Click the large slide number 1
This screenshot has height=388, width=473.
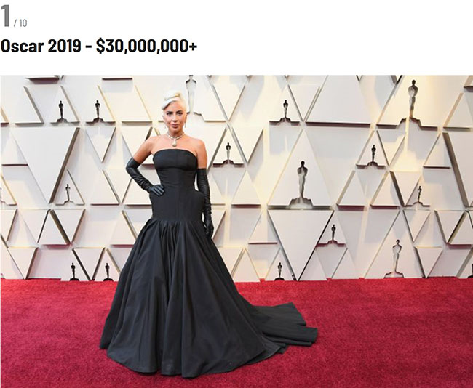point(5,16)
